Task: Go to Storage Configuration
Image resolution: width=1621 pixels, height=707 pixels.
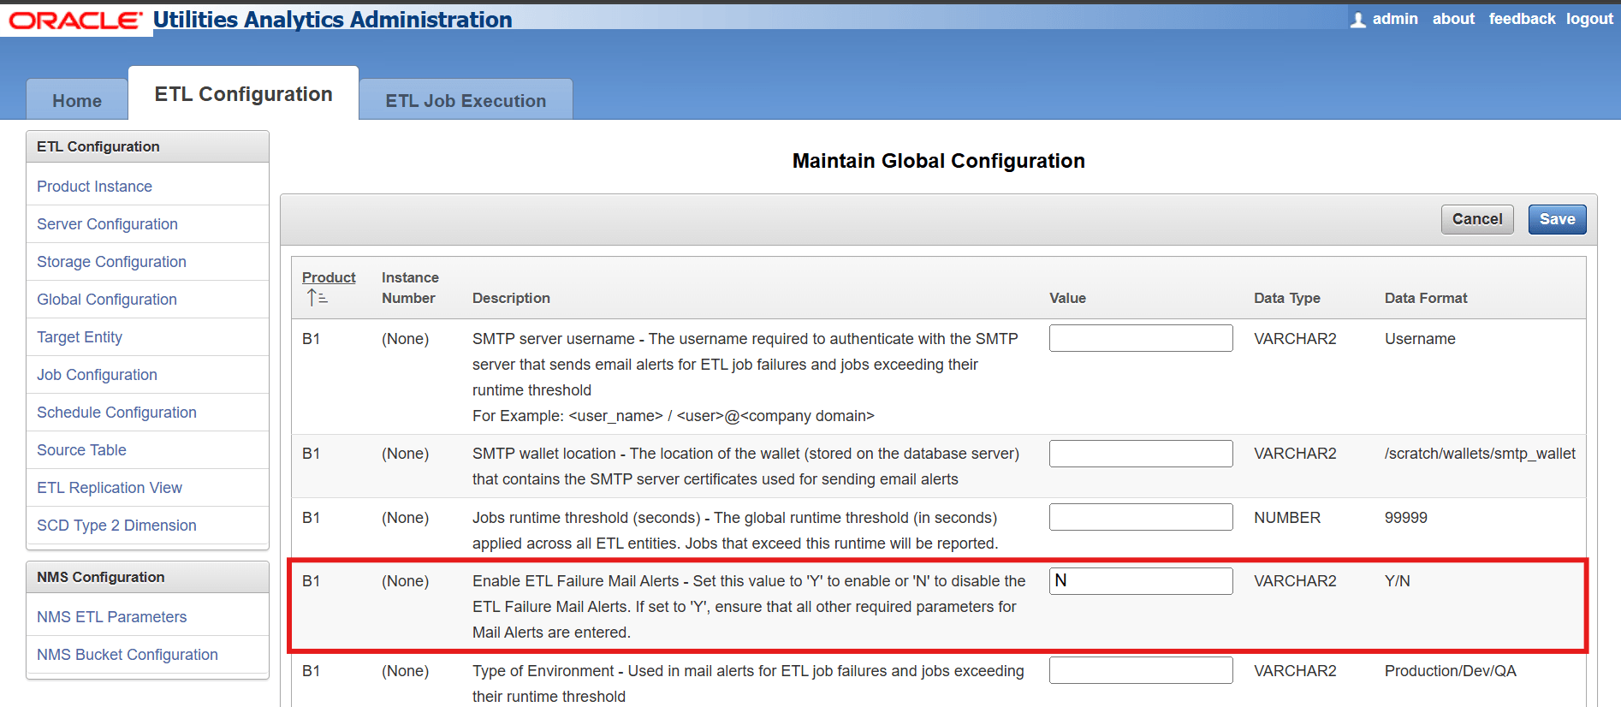Action: tap(111, 262)
